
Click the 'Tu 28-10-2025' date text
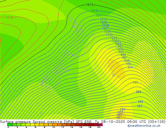(x=110, y=122)
